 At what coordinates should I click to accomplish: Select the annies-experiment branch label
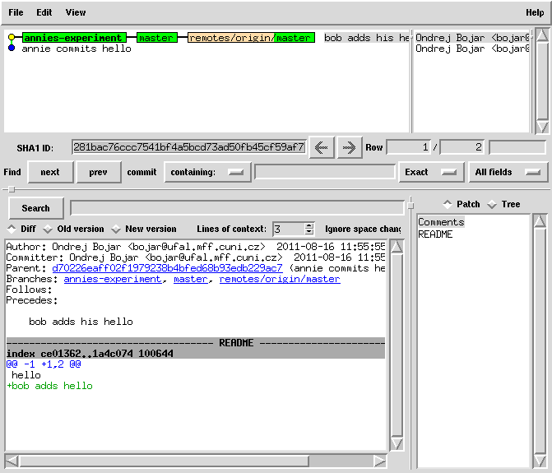[x=72, y=38]
